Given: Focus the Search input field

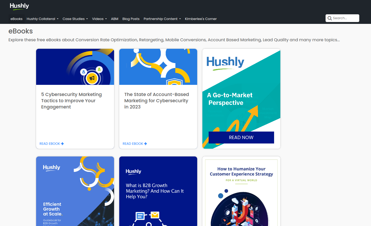Looking at the screenshot, I should (x=342, y=18).
